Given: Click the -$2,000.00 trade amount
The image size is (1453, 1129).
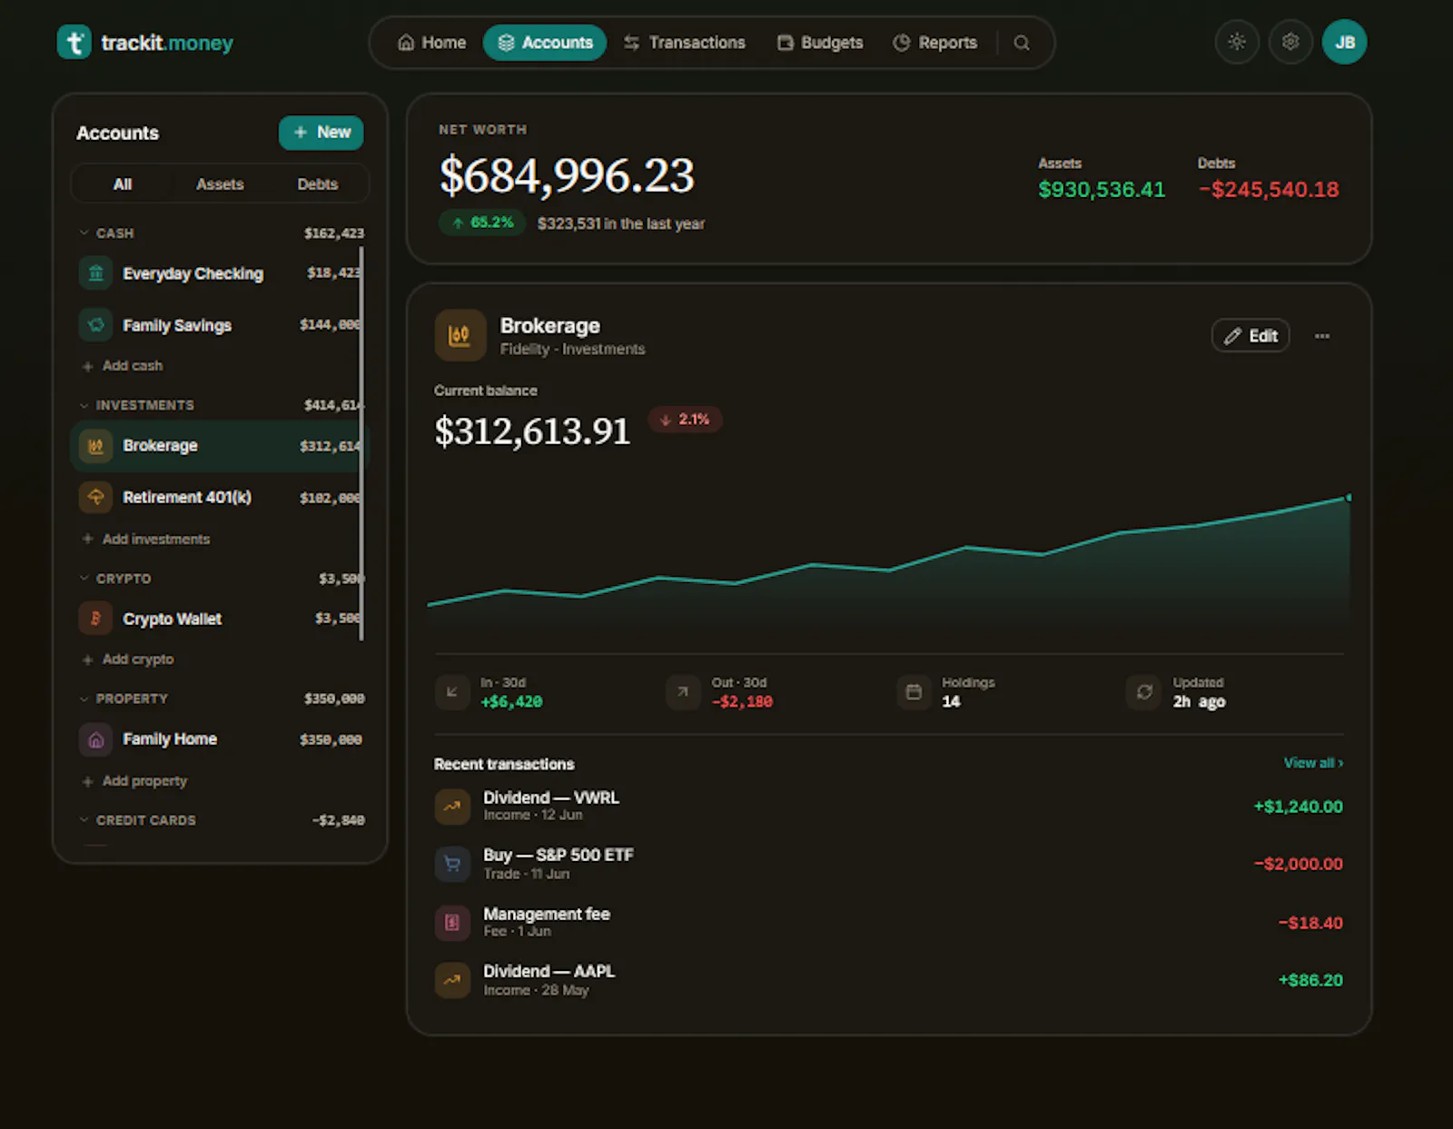Looking at the screenshot, I should point(1298,864).
